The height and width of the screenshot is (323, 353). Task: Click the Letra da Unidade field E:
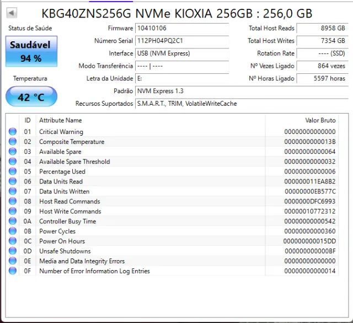(x=182, y=78)
